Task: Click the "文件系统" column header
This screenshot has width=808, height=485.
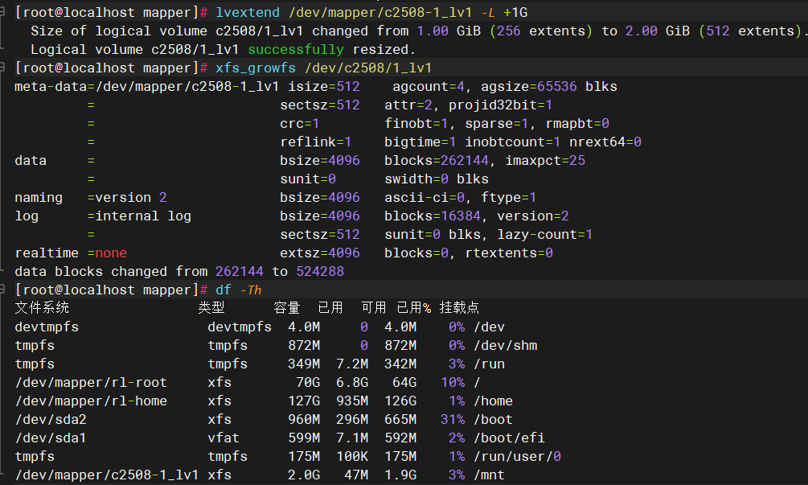Action: click(42, 308)
